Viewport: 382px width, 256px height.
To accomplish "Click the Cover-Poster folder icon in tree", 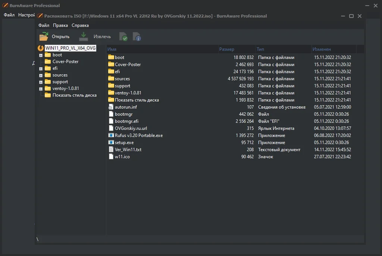I will (48, 62).
